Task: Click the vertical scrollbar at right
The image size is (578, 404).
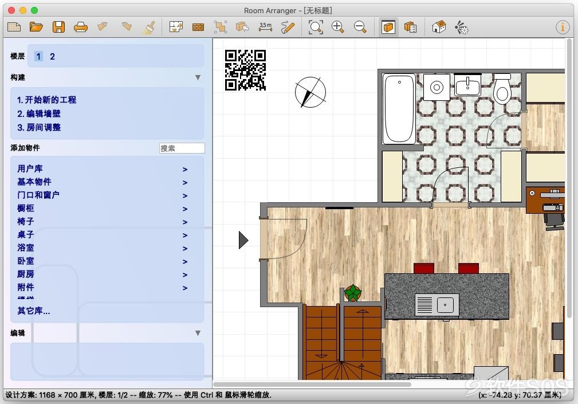Action: click(569, 177)
